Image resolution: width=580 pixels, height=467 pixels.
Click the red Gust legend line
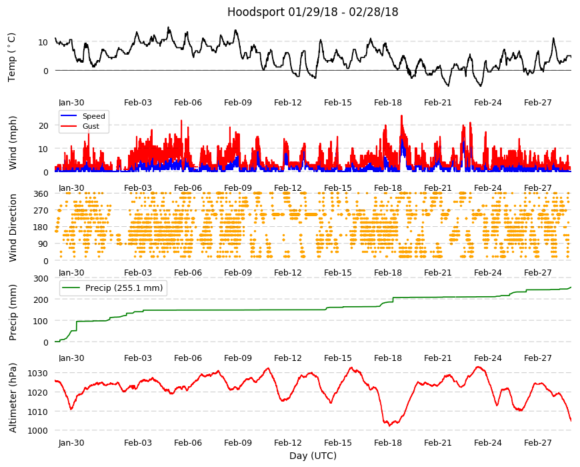[x=69, y=126]
